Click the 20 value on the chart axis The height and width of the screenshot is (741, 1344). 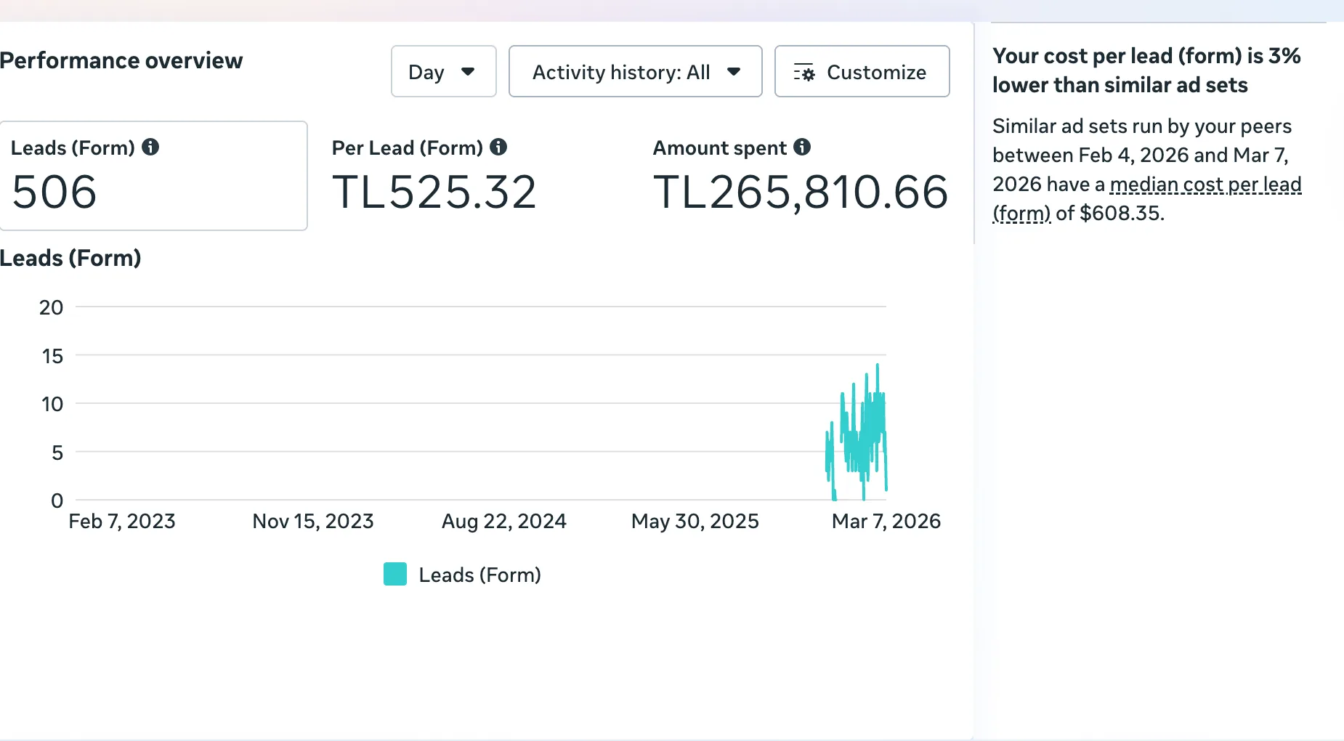tap(51, 307)
